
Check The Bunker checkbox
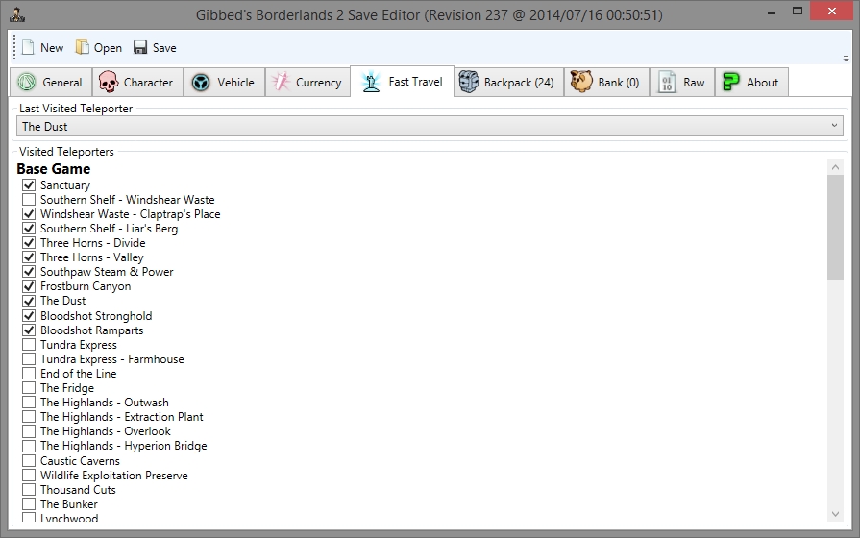[x=29, y=504]
